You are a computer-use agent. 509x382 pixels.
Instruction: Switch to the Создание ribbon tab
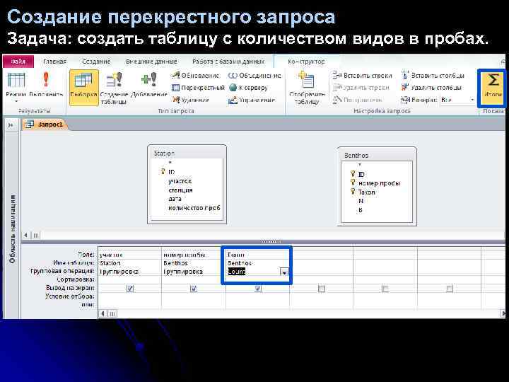pyautogui.click(x=96, y=62)
